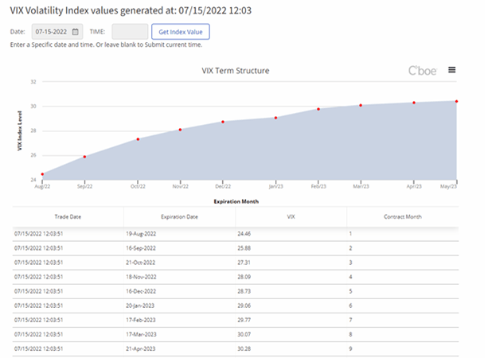Select the Apr/23 data point on chart
Screen dimensions: 488x358
[x=414, y=103]
